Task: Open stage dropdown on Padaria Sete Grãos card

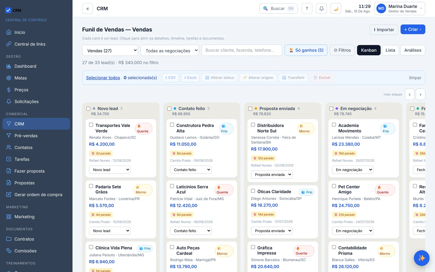Action: pos(110,231)
